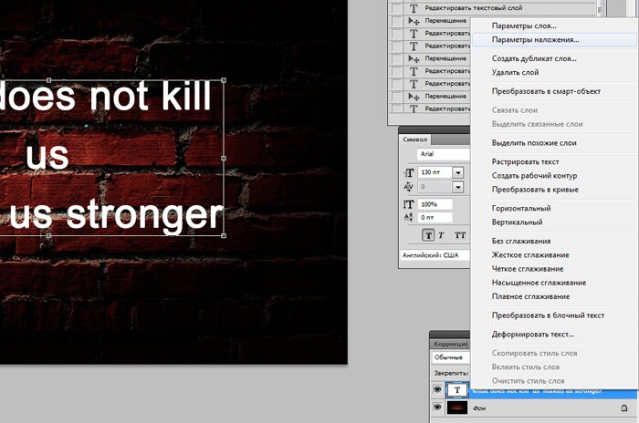Image resolution: width=639 pixels, height=423 pixels.
Task: Select history state 'Редактировать текстовый слой'
Action: 473,7
